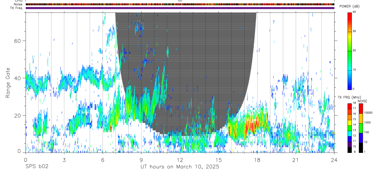Click the "3" hour tick on the time axis
This screenshot has height=173, width=376.
[x=64, y=160]
